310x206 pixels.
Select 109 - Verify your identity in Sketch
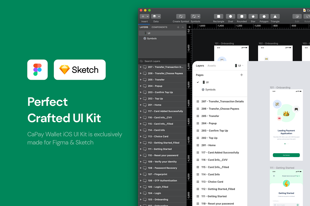click(162, 162)
